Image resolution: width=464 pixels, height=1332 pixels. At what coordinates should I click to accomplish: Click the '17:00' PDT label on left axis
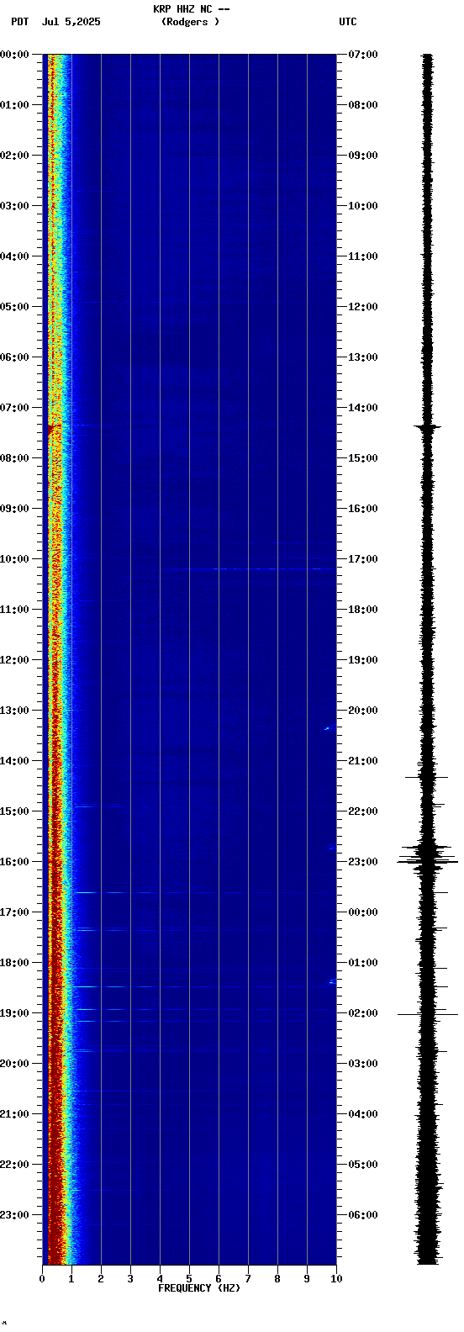coord(14,912)
